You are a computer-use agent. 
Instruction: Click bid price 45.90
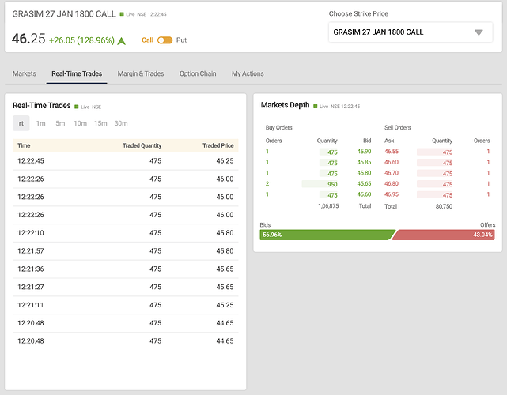coord(364,152)
